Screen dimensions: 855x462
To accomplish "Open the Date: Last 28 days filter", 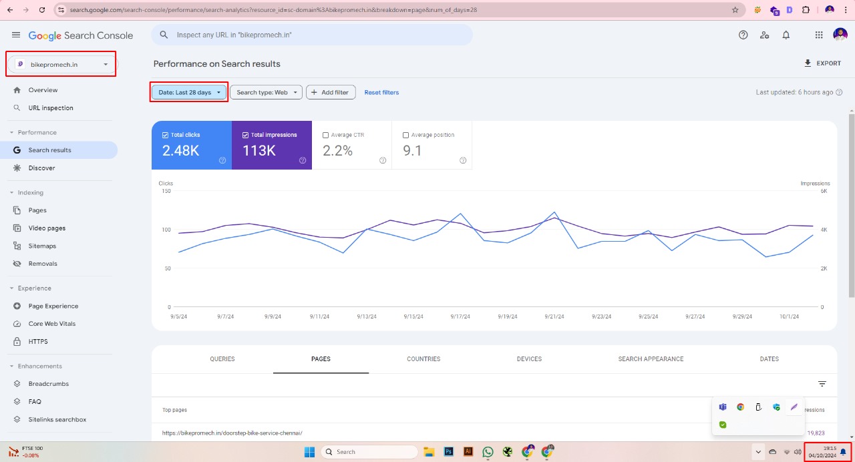I will pyautogui.click(x=189, y=93).
